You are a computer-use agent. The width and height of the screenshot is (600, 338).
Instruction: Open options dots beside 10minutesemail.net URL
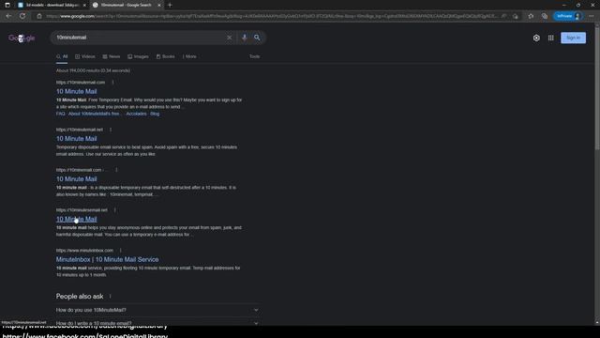click(114, 210)
